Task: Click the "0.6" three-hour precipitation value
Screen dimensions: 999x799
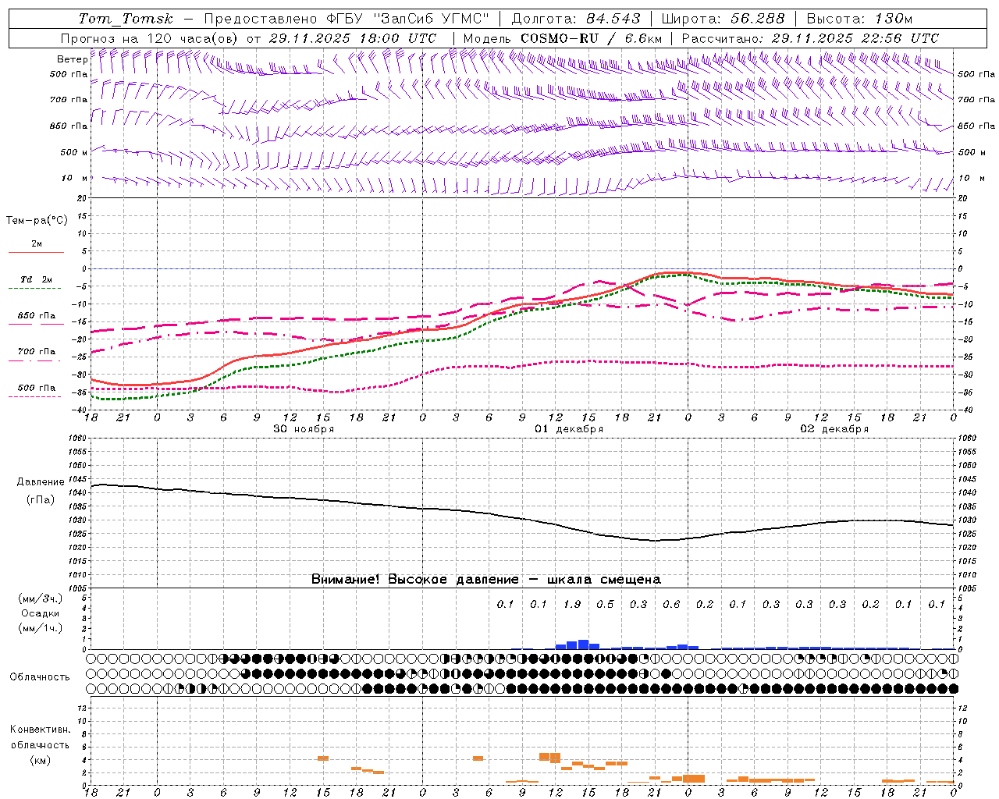Action: click(x=671, y=604)
